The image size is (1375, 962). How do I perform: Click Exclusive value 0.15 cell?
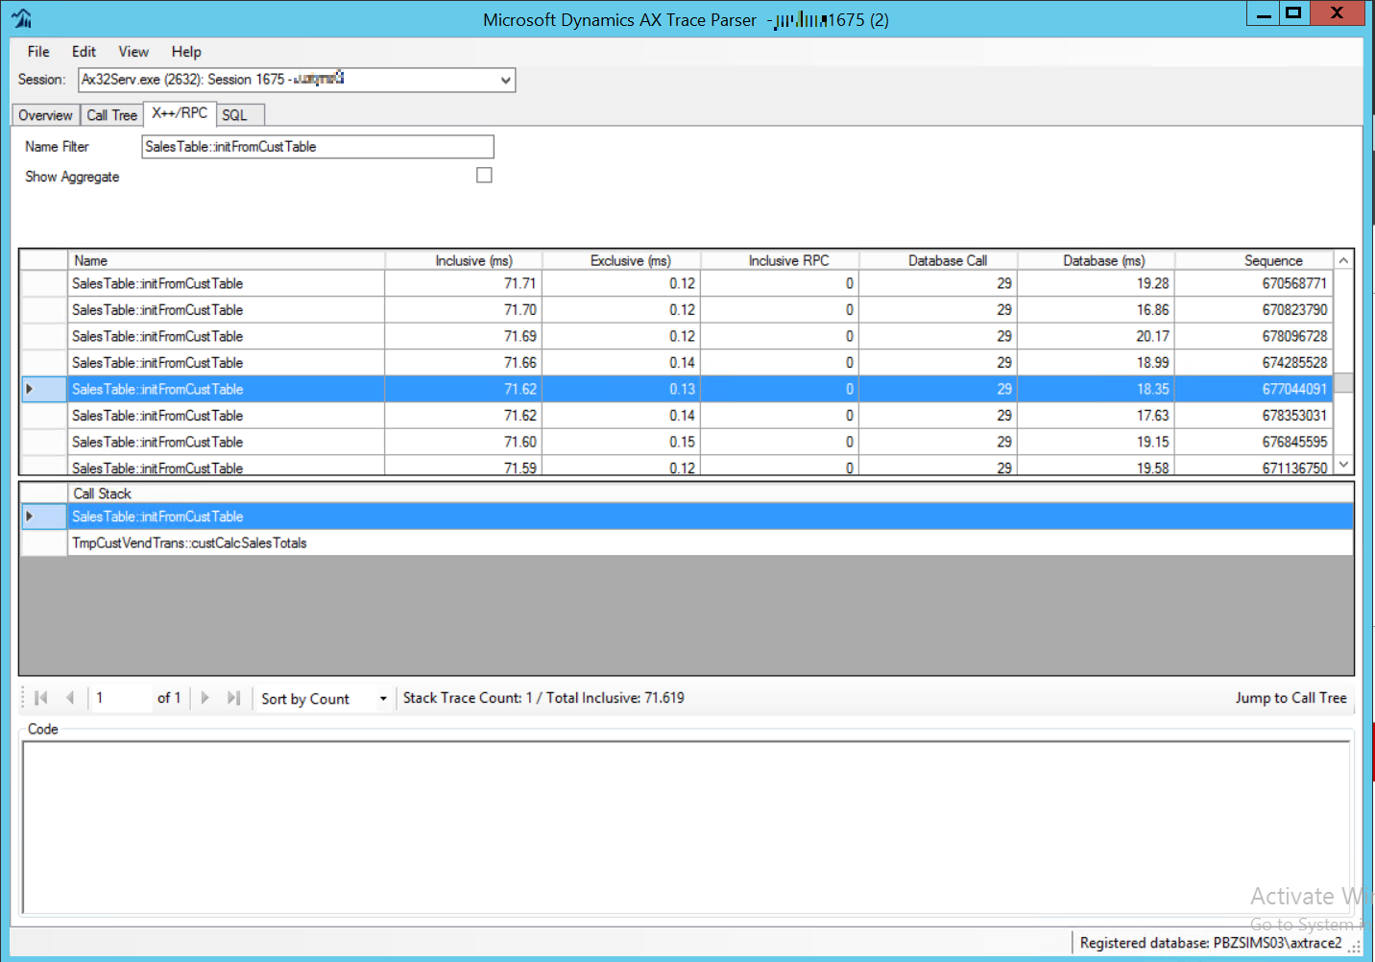pos(622,442)
